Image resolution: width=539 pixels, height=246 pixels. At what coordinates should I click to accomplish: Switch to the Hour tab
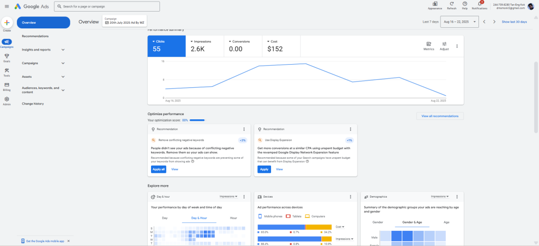point(233,218)
